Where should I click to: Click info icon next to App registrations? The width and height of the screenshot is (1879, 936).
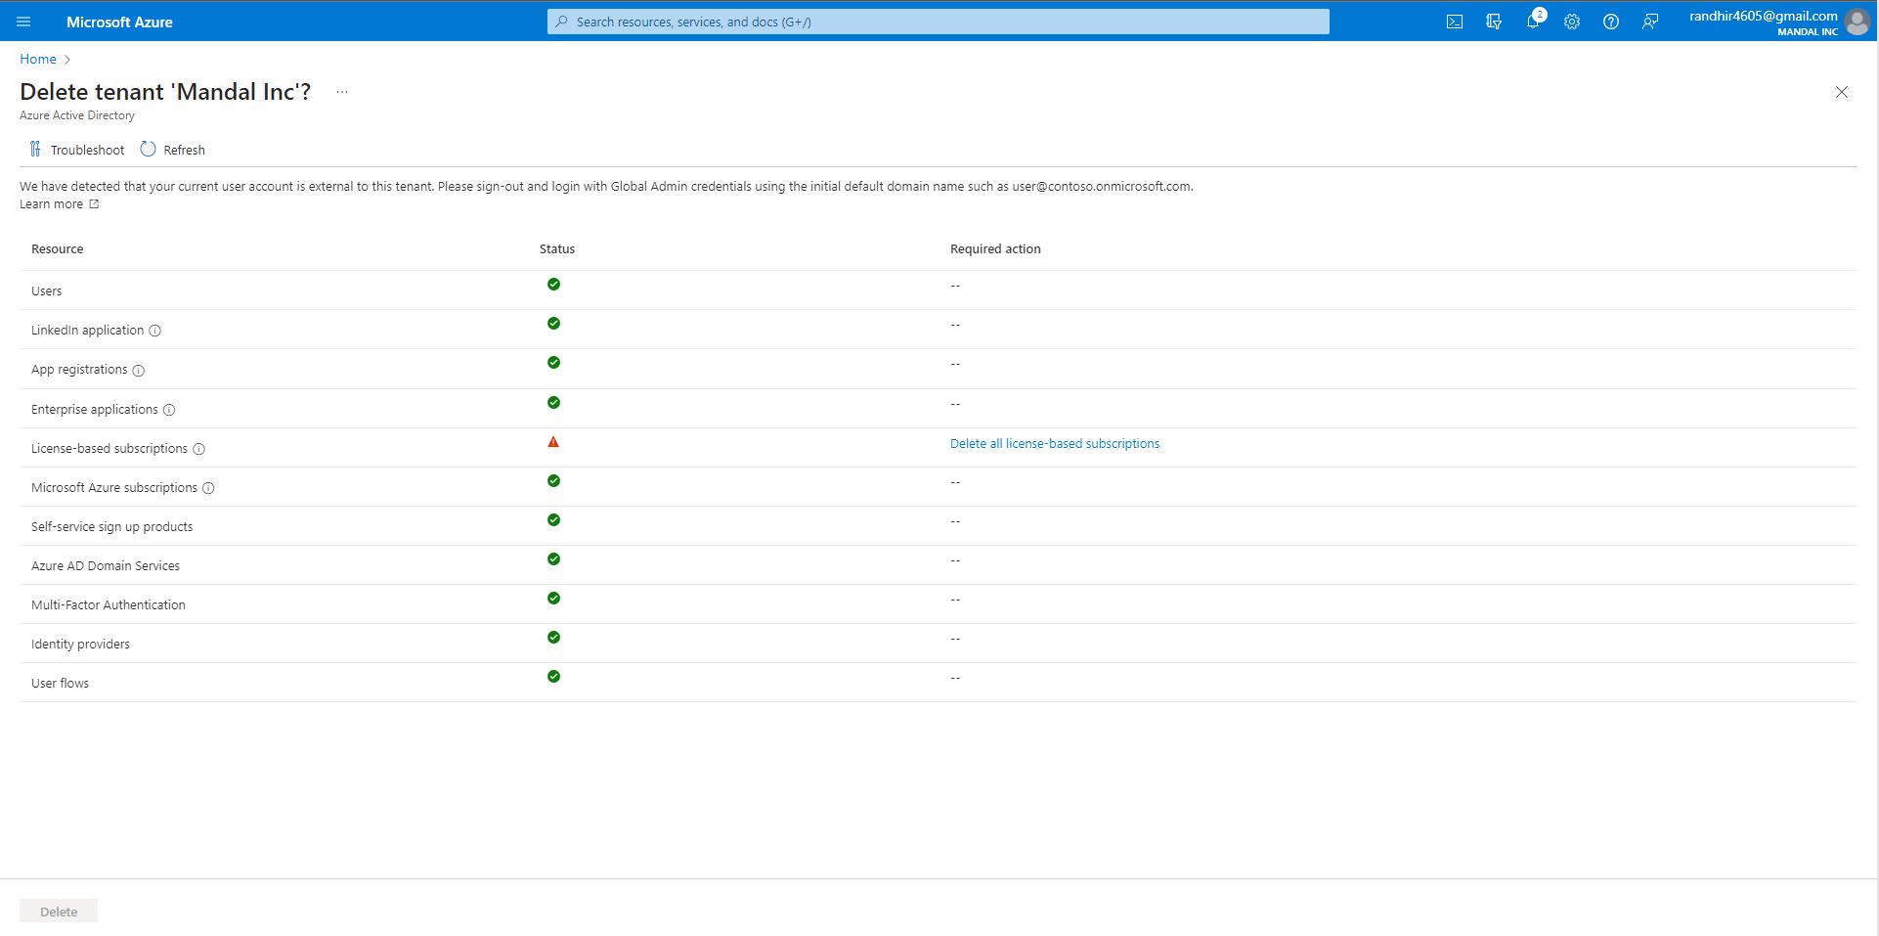tap(139, 371)
